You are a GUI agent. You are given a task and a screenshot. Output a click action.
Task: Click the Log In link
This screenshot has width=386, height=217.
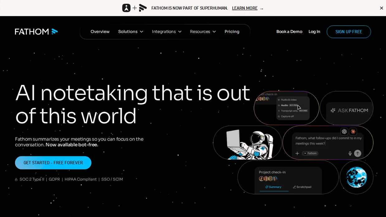click(x=314, y=32)
